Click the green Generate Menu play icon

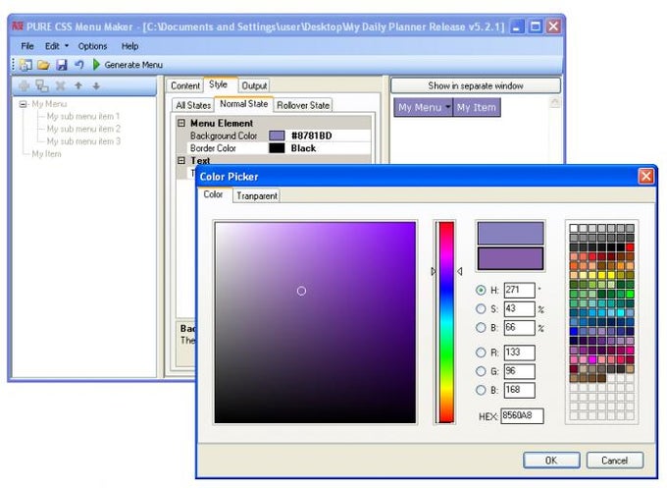[96, 64]
